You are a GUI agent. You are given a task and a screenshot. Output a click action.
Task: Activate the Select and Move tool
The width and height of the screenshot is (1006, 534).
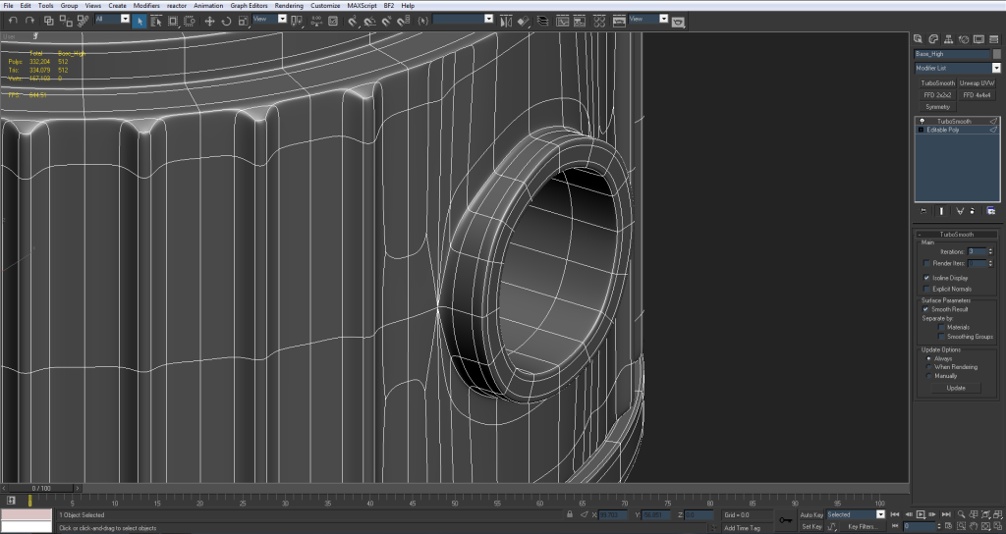209,20
